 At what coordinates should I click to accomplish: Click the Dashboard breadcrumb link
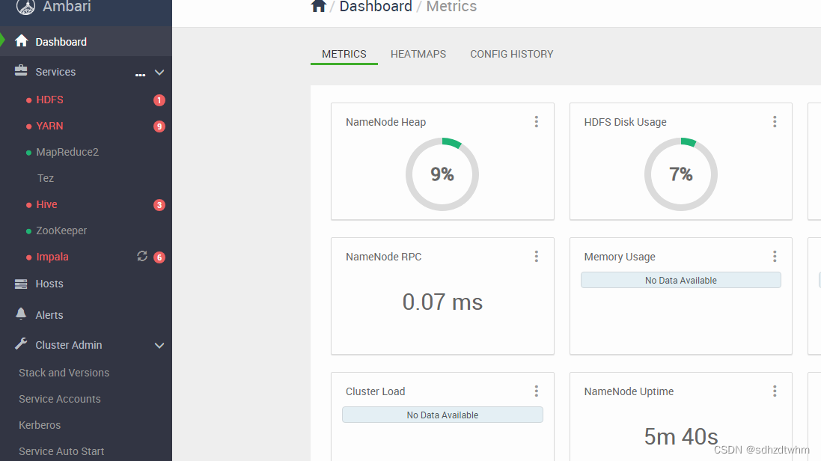tap(376, 6)
